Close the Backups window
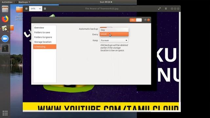Image resolution: width=210 pixels, height=118 pixels. pyautogui.click(x=149, y=20)
